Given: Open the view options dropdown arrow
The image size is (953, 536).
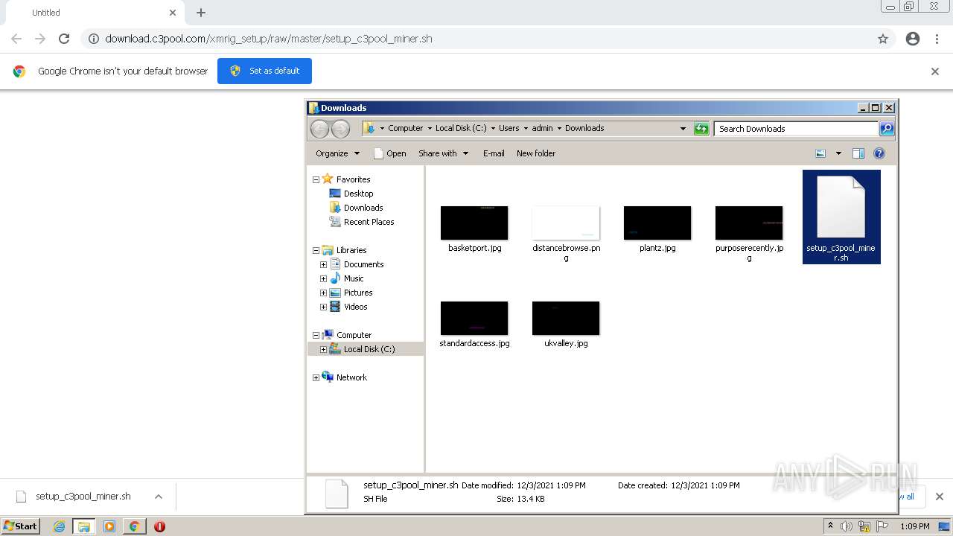Looking at the screenshot, I should pyautogui.click(x=838, y=153).
